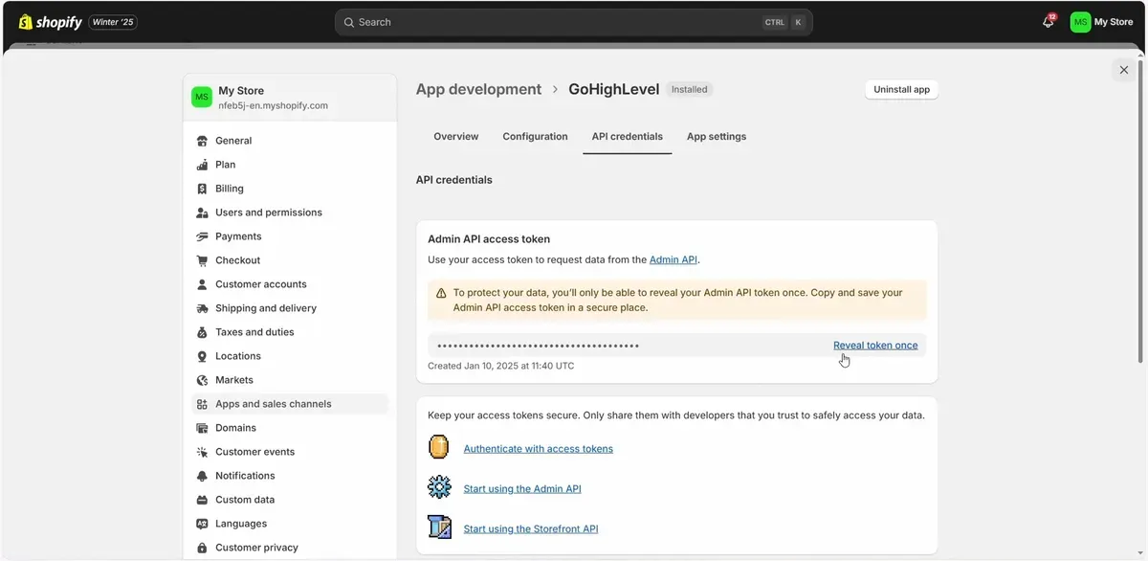The height and width of the screenshot is (561, 1148).
Task: Click the Payments icon
Action: tap(202, 236)
